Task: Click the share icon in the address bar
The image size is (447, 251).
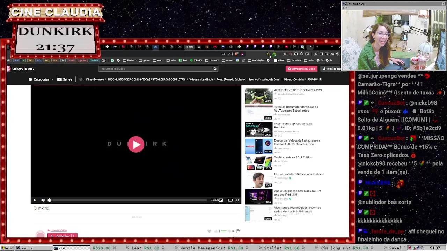Action: [x=229, y=54]
